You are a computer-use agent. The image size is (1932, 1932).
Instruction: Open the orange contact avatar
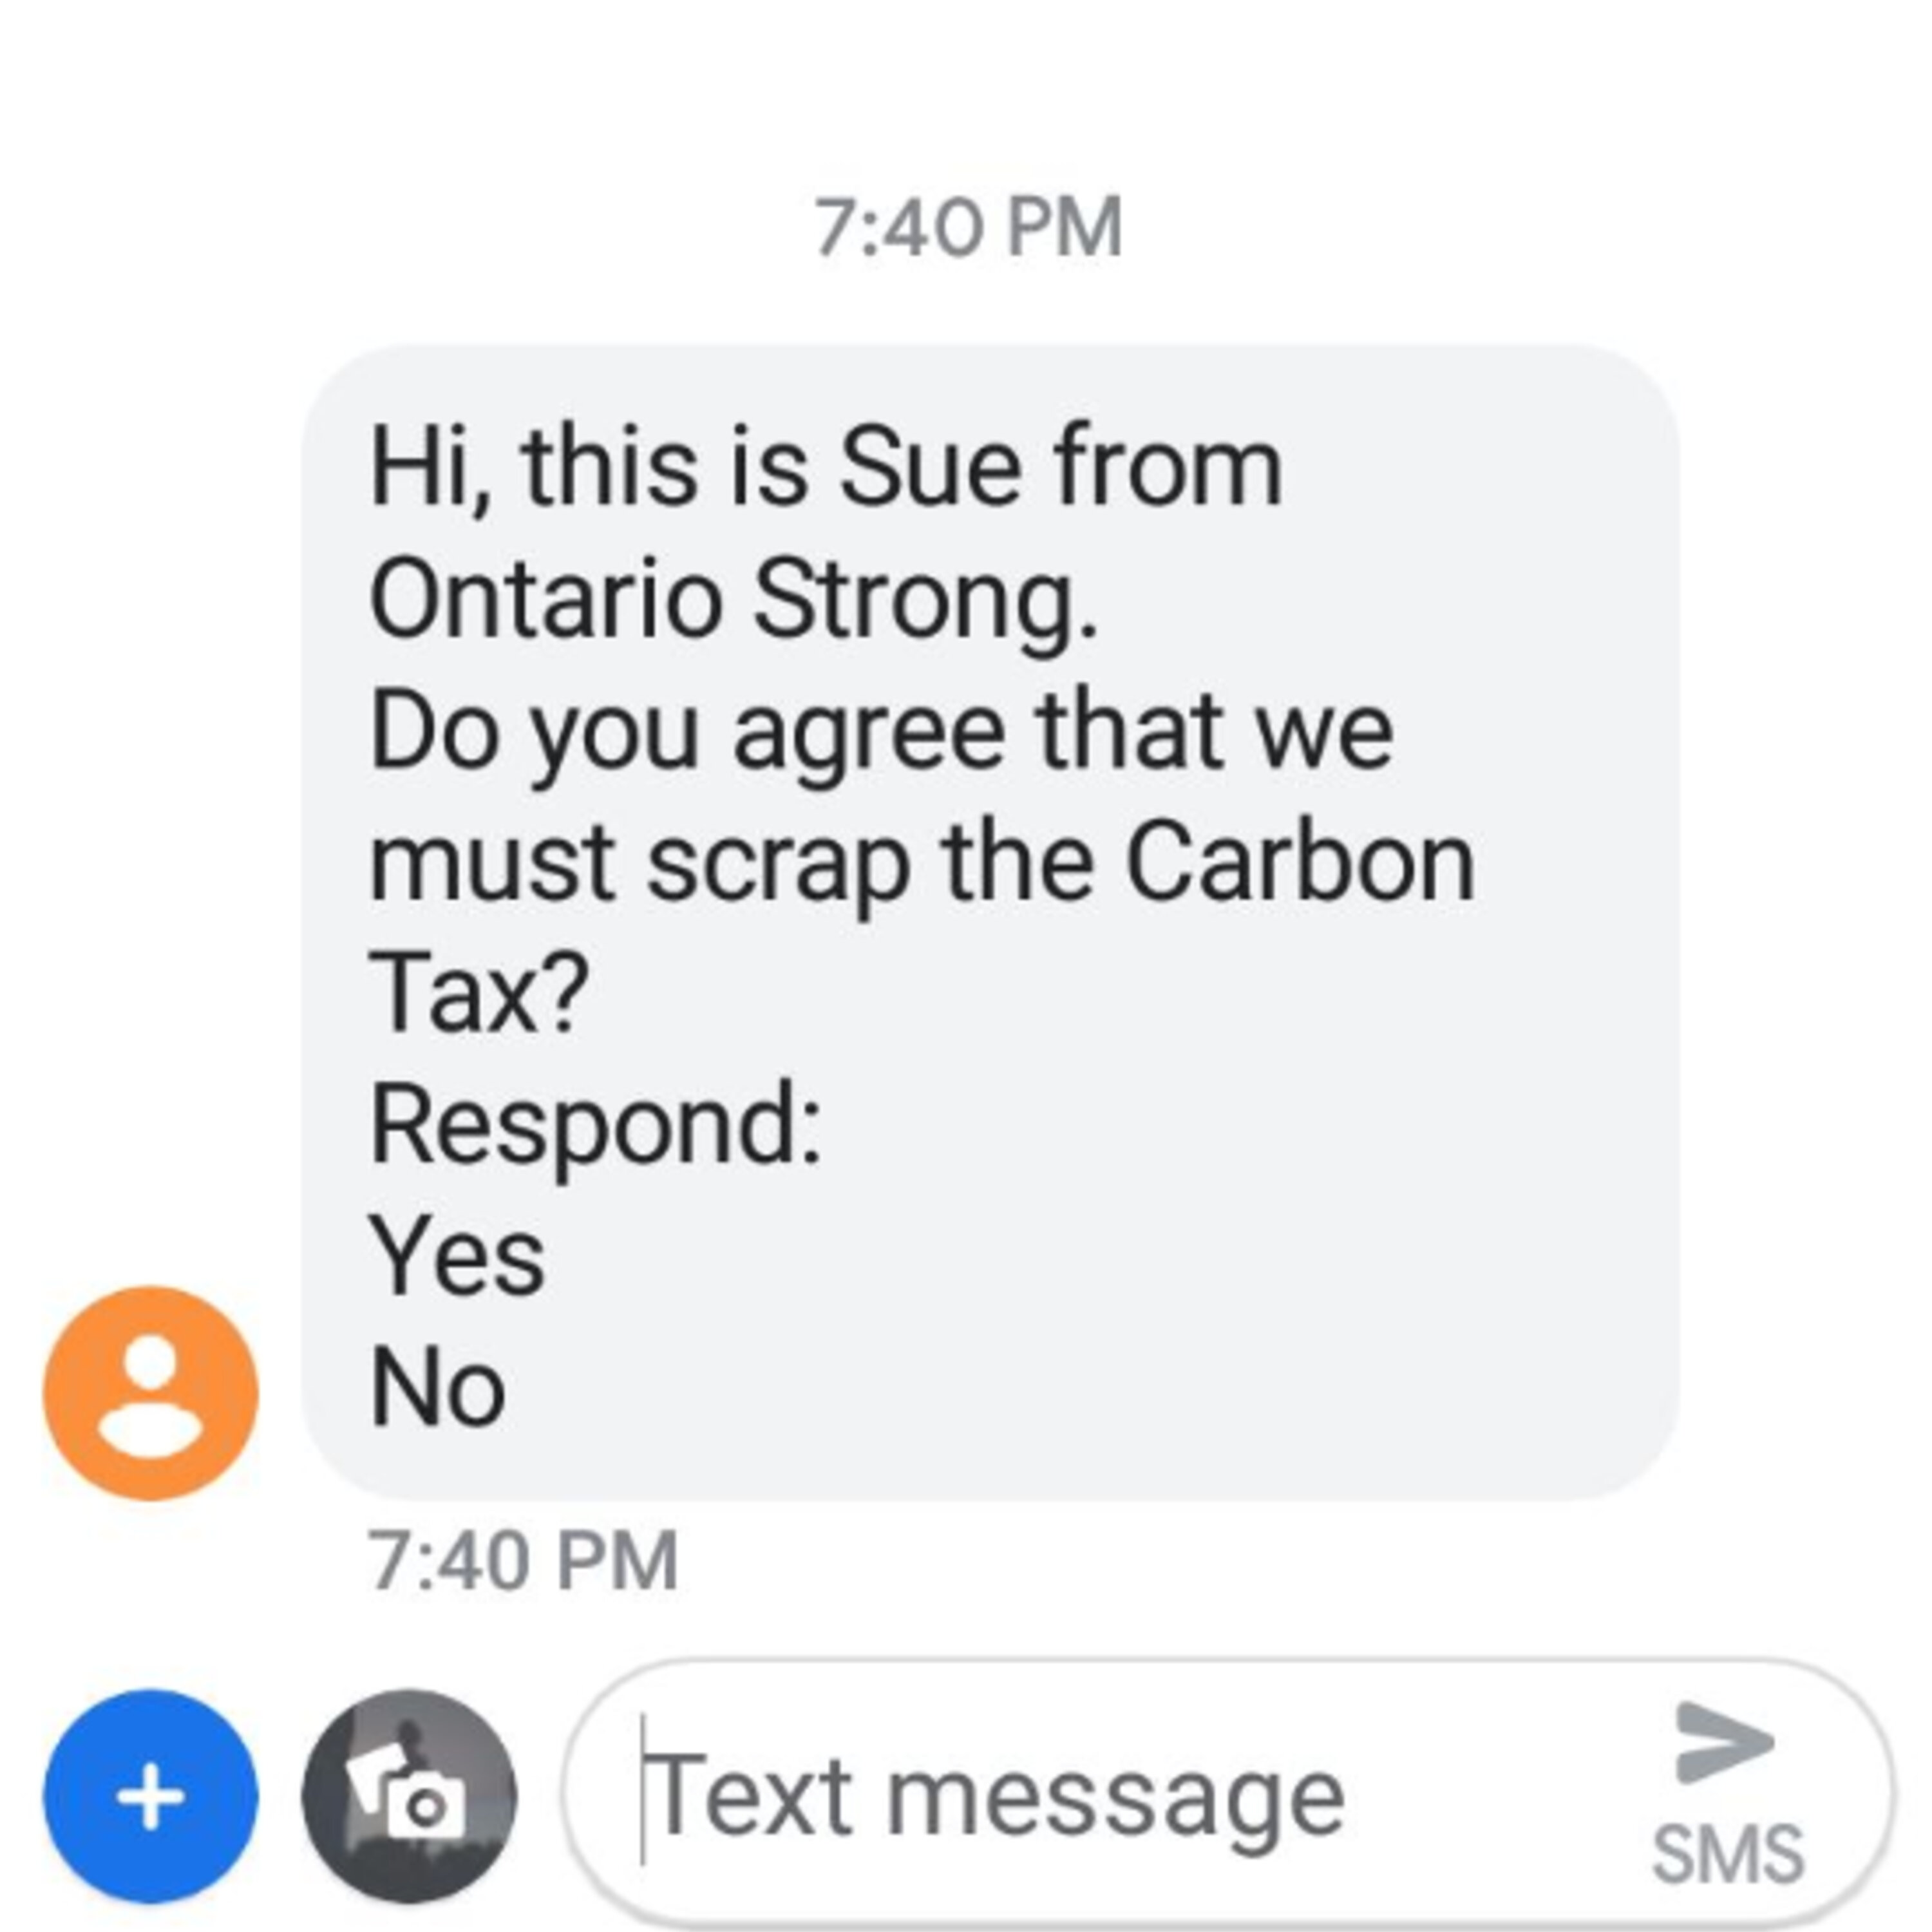150,1393
